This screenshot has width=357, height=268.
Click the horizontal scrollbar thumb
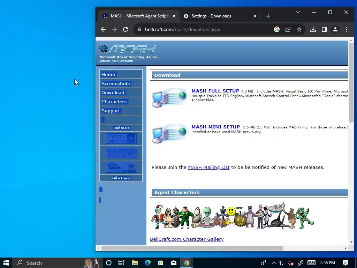click(x=192, y=248)
